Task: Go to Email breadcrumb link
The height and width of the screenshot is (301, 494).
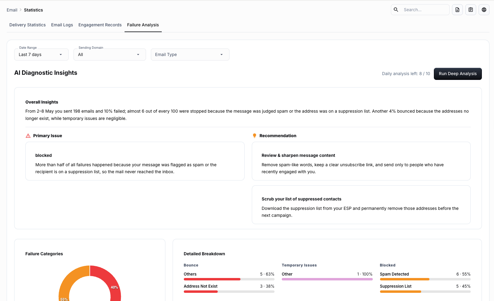Action: pyautogui.click(x=12, y=10)
